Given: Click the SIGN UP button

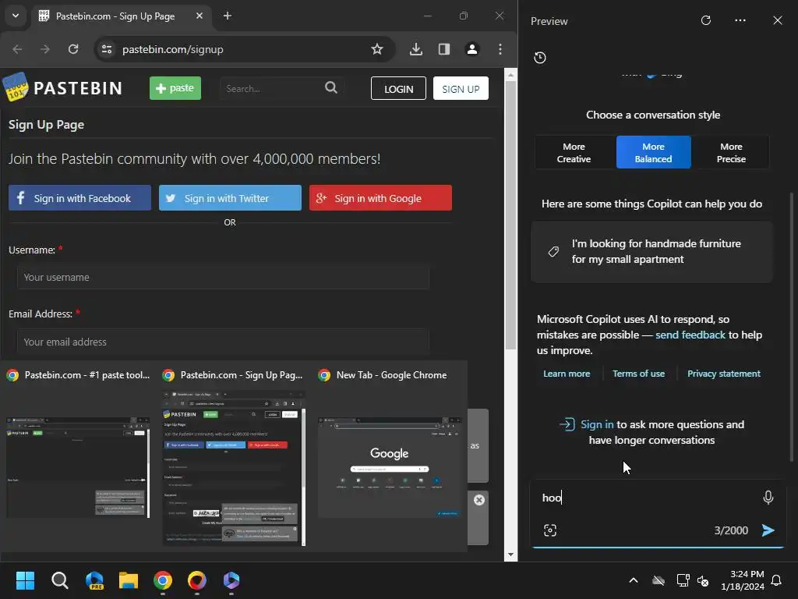Looking at the screenshot, I should pyautogui.click(x=461, y=89).
